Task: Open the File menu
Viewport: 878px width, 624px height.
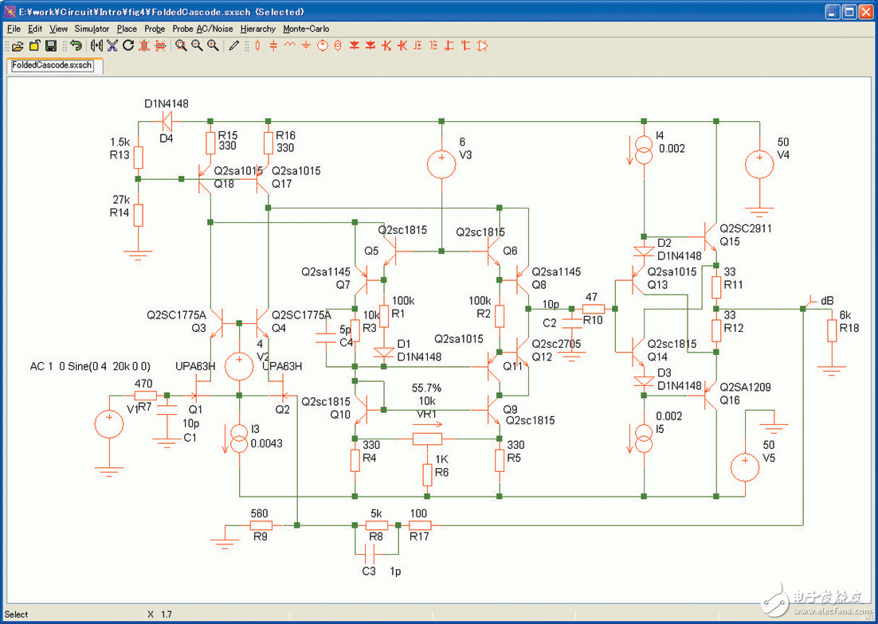Action: pyautogui.click(x=14, y=29)
